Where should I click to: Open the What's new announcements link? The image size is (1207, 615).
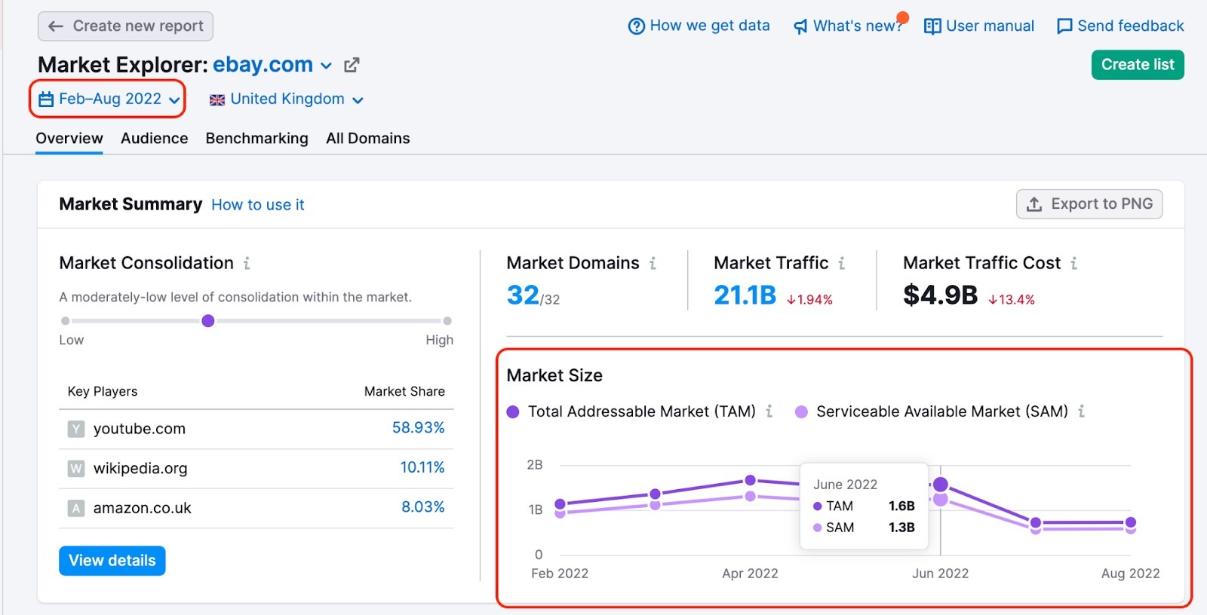pos(848,26)
